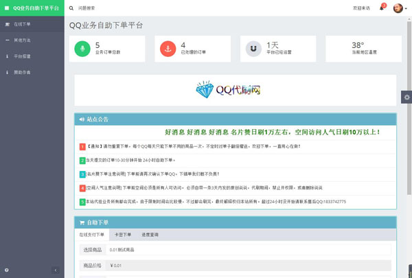Click the red number 4 announcement badge

(x=82, y=188)
